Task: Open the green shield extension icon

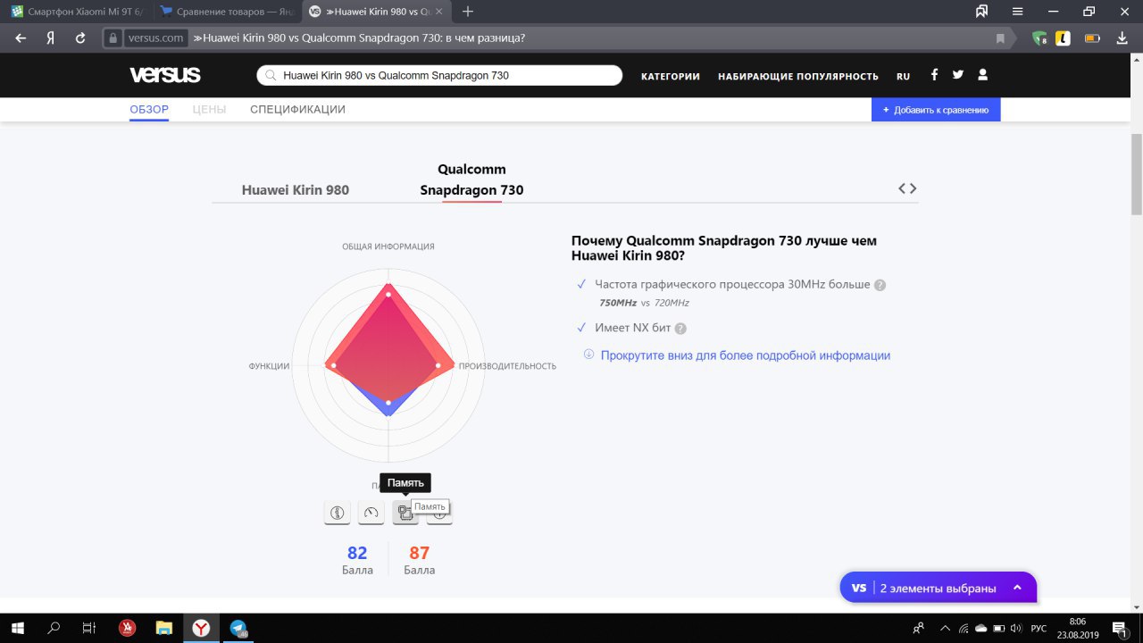Action: 1039,38
